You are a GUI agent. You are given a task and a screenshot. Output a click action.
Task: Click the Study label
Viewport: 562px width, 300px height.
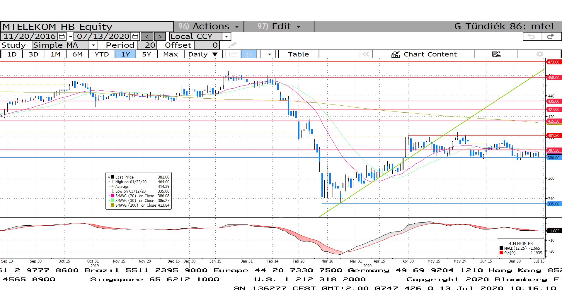pos(13,45)
